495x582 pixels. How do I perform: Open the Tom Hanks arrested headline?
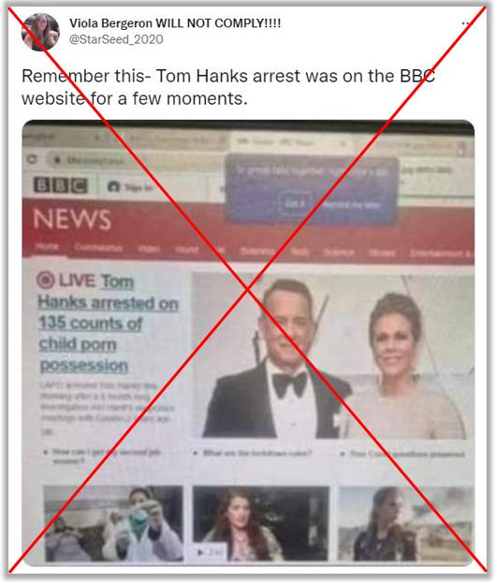pyautogui.click(x=108, y=324)
